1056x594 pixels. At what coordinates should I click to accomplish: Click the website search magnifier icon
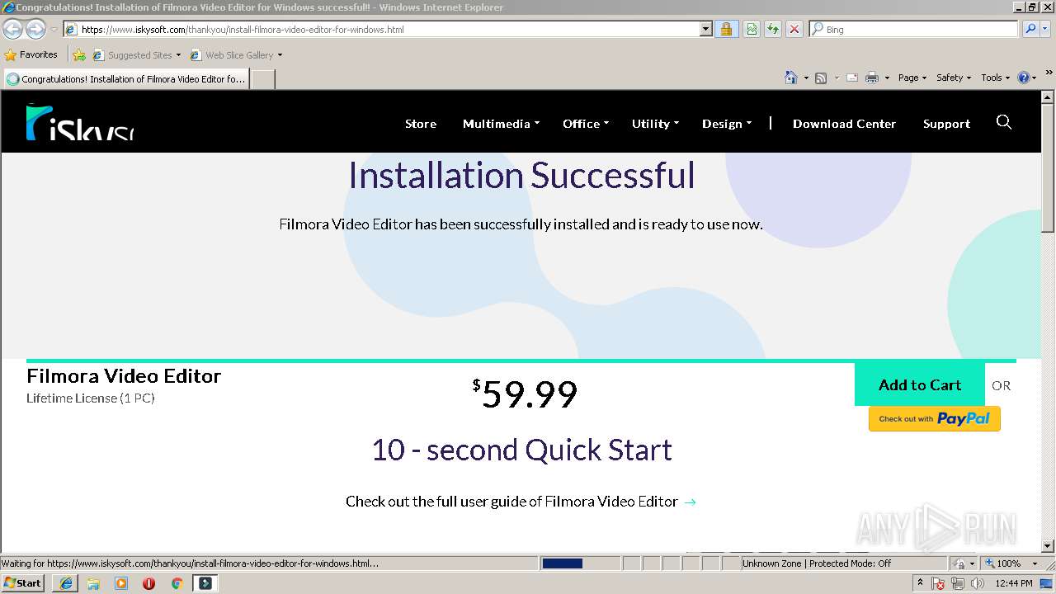1004,122
